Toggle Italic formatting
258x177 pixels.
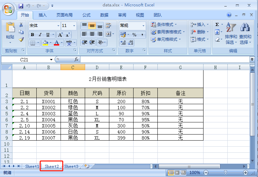40,35
